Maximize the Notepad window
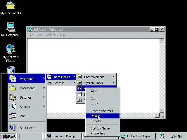187x140 pixels. tap(156, 29)
